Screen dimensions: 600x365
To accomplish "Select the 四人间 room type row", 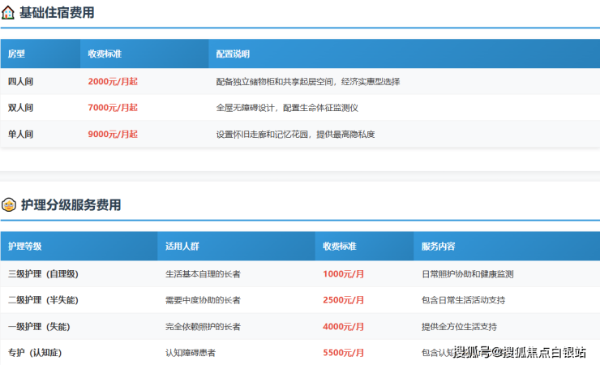I will click(x=300, y=81).
